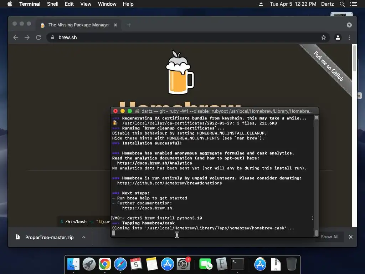Click the date and time in menu bar

(x=293, y=4)
